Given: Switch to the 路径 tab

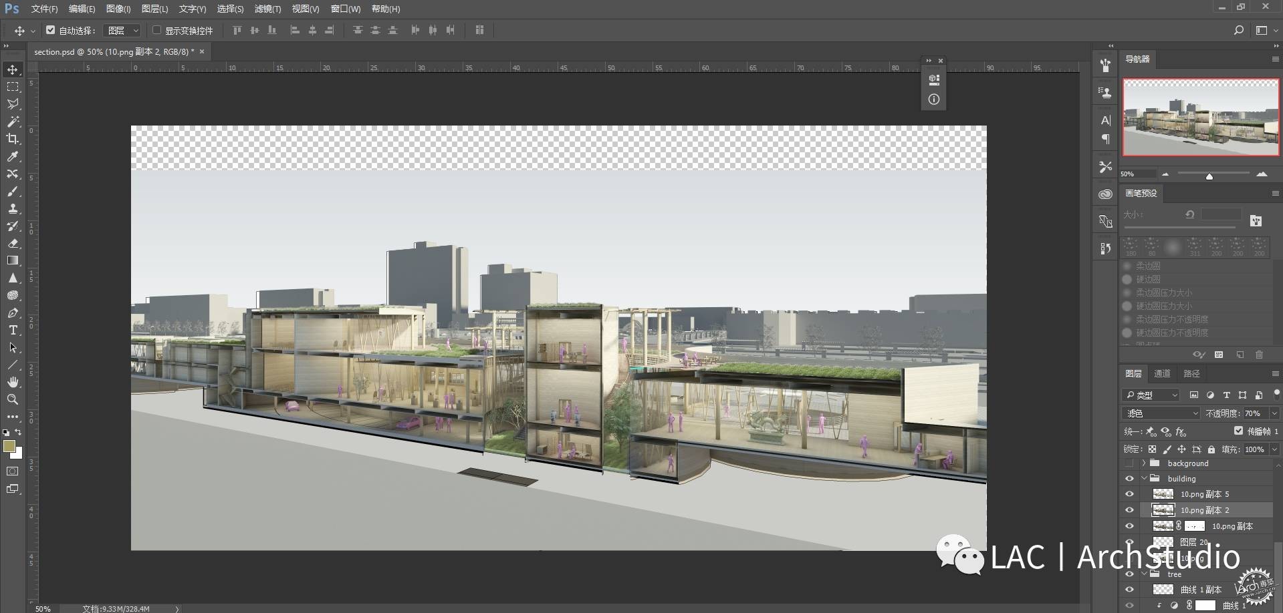Looking at the screenshot, I should pyautogui.click(x=1191, y=374).
